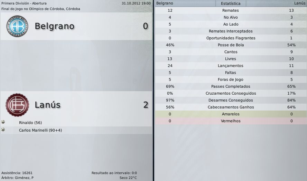
Task: Click the Assistência 16261 attendance text
Action: click(17, 173)
